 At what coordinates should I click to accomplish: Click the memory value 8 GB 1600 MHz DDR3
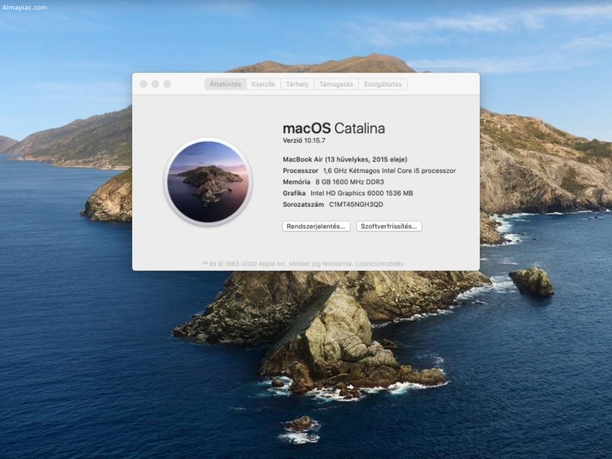[350, 182]
